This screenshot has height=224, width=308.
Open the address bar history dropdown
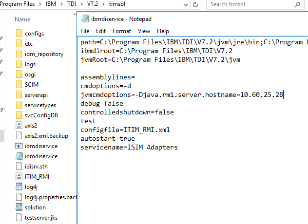click(x=185, y=5)
